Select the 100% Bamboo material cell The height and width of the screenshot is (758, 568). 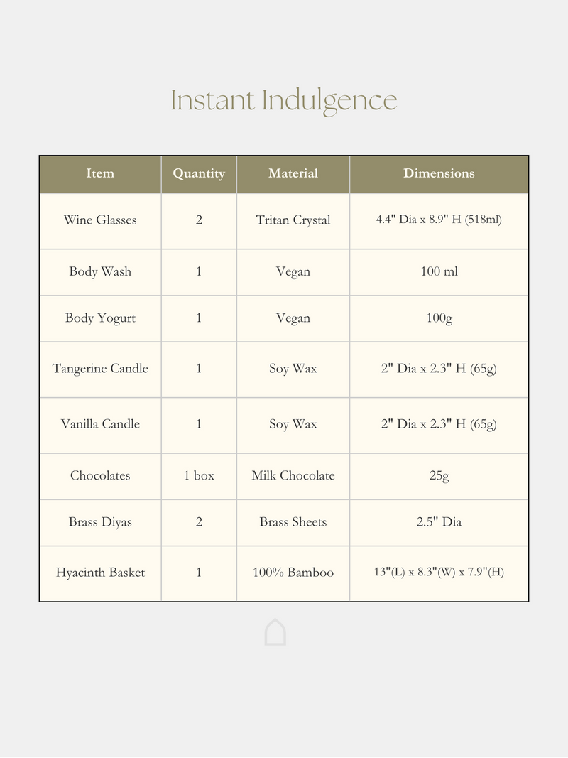(x=293, y=573)
